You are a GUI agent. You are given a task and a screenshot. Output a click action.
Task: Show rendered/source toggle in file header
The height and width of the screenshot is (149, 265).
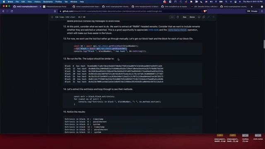[x=172, y=17]
